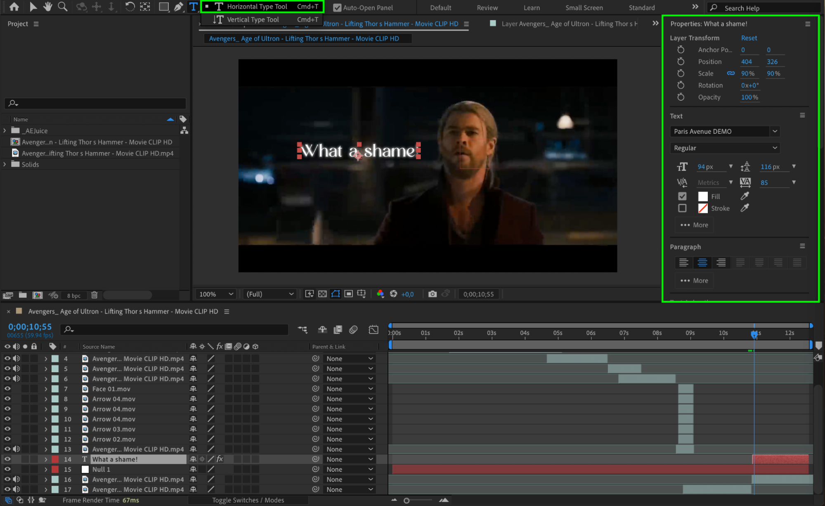Screen dimensions: 825x506
Task: Open the 100% magnification dropdown
Action: 216,294
